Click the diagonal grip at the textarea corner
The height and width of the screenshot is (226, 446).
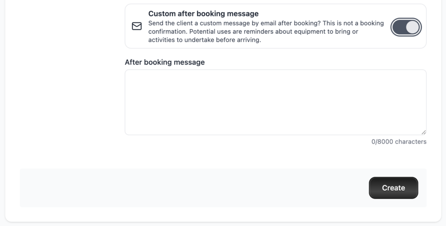(x=423, y=132)
